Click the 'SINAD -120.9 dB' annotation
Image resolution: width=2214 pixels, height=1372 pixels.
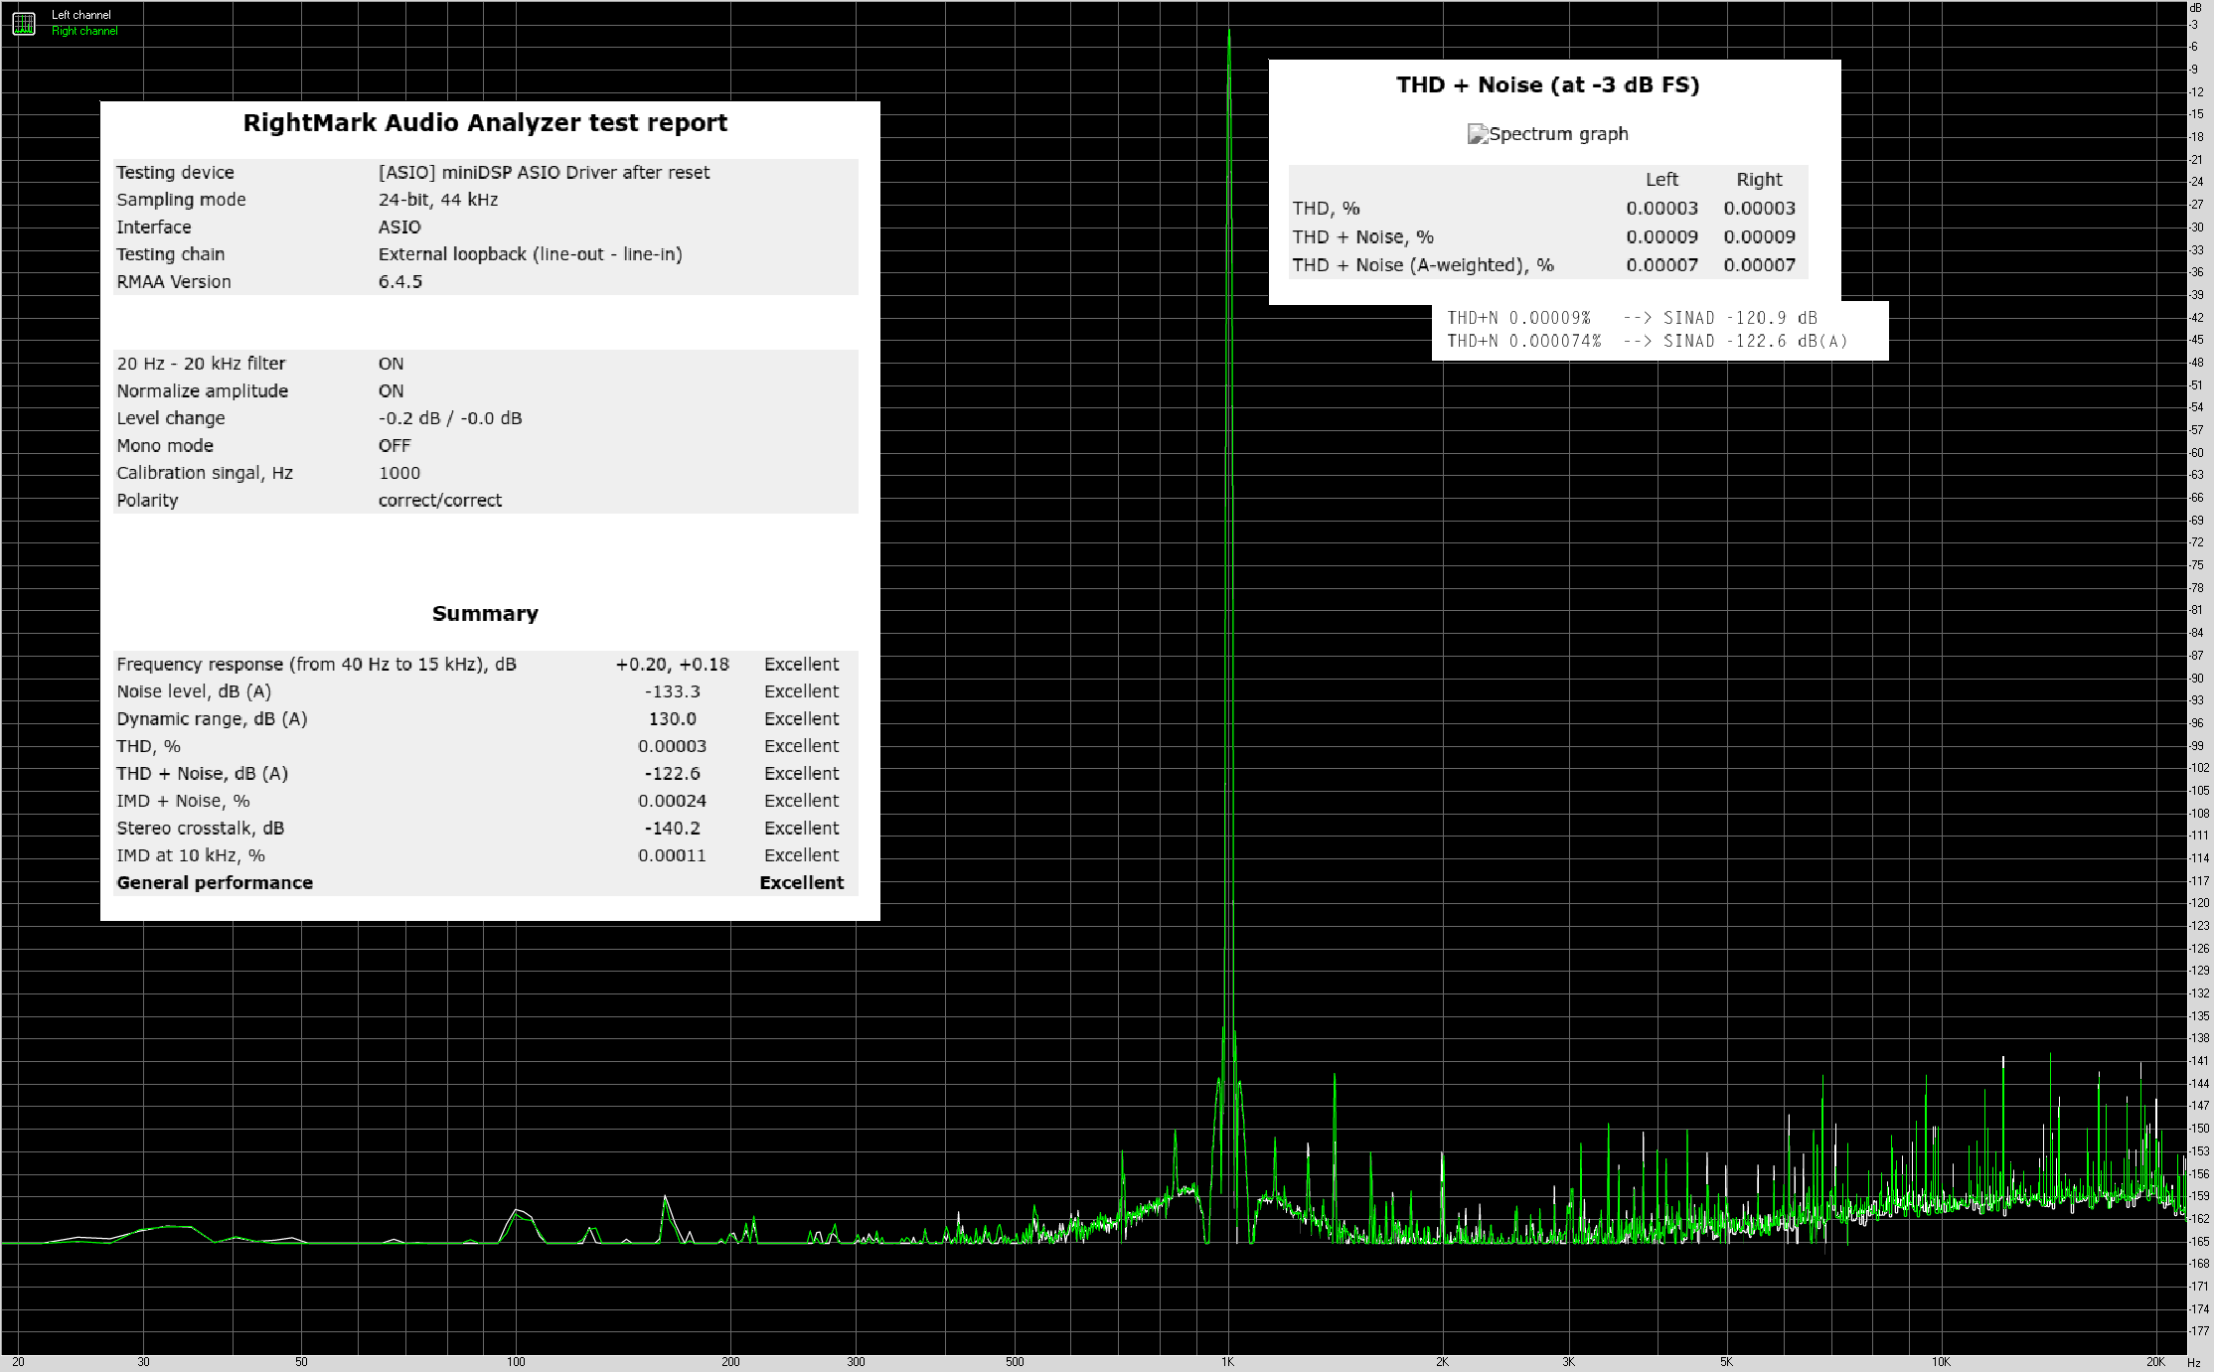[x=1740, y=318]
